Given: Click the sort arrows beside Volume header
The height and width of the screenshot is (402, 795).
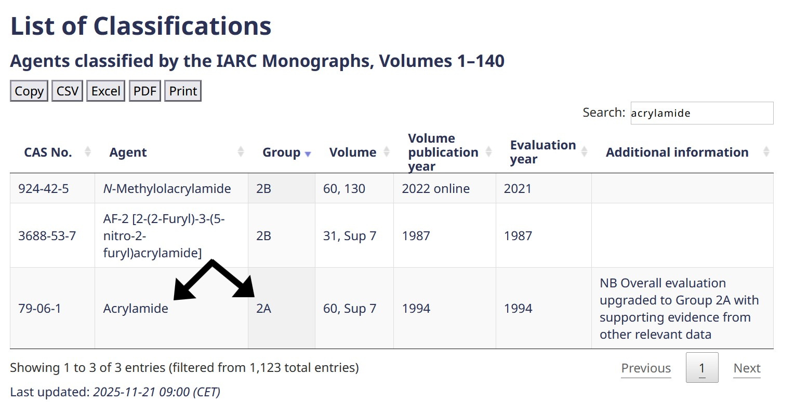Looking at the screenshot, I should (x=386, y=152).
